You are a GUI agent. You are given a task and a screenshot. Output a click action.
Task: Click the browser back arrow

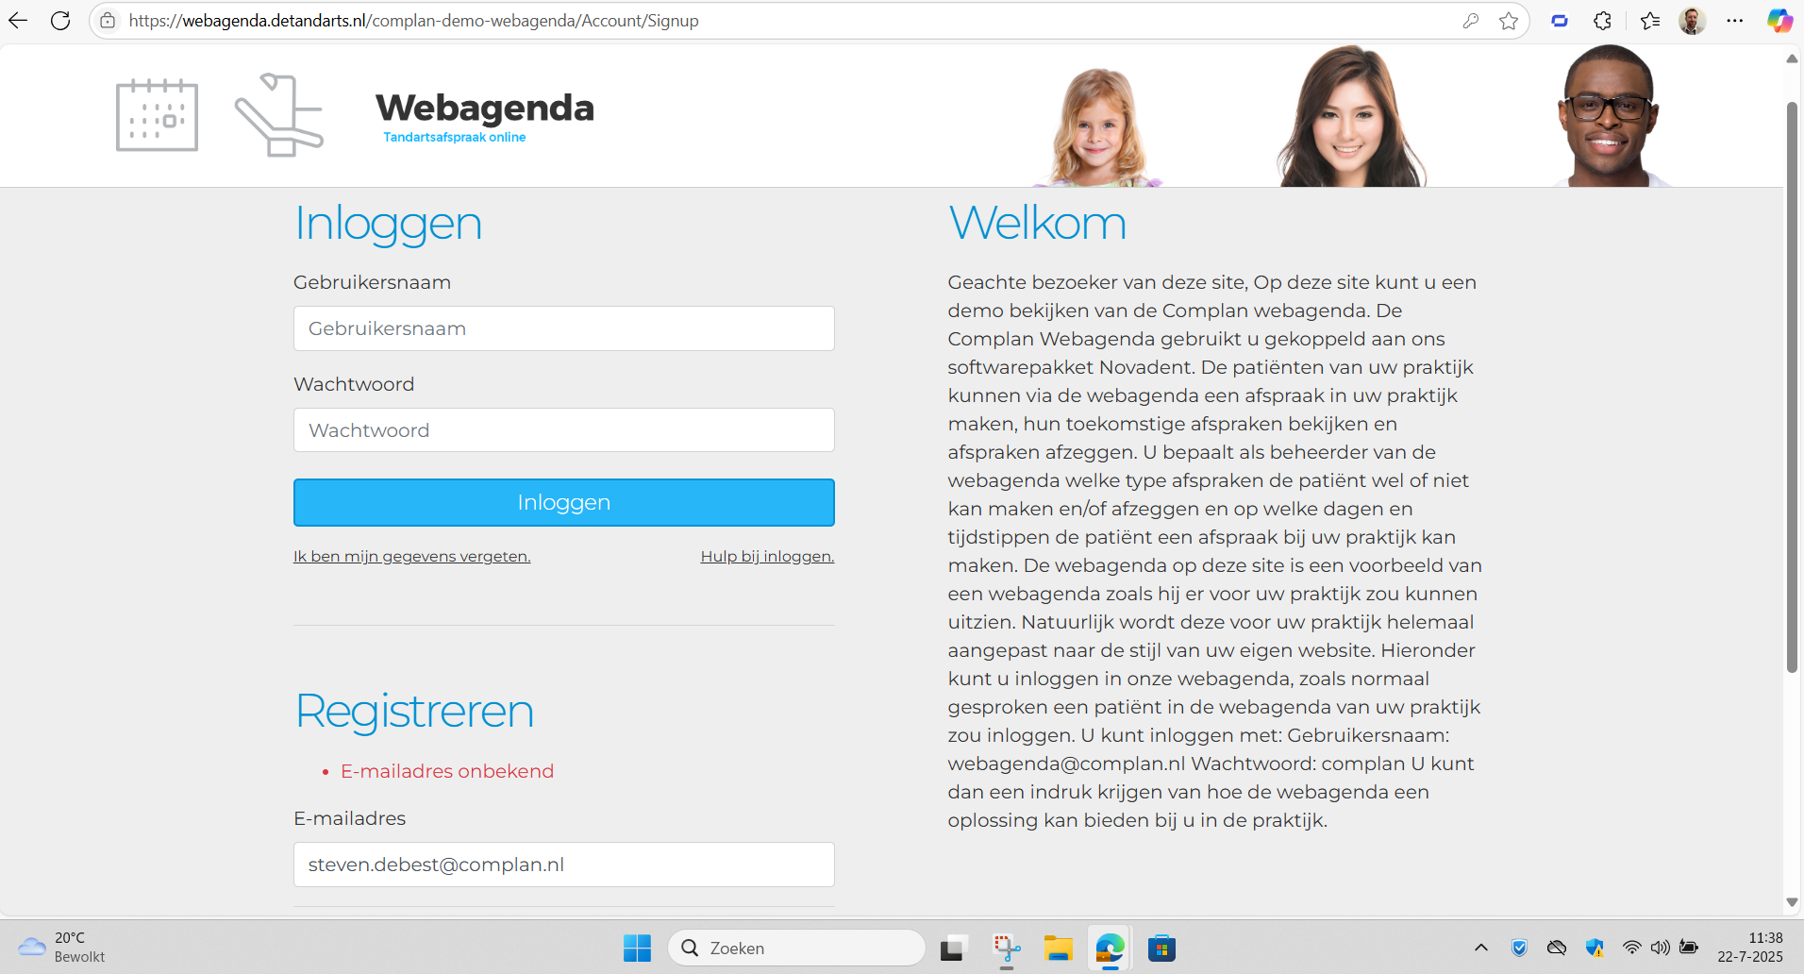[18, 21]
